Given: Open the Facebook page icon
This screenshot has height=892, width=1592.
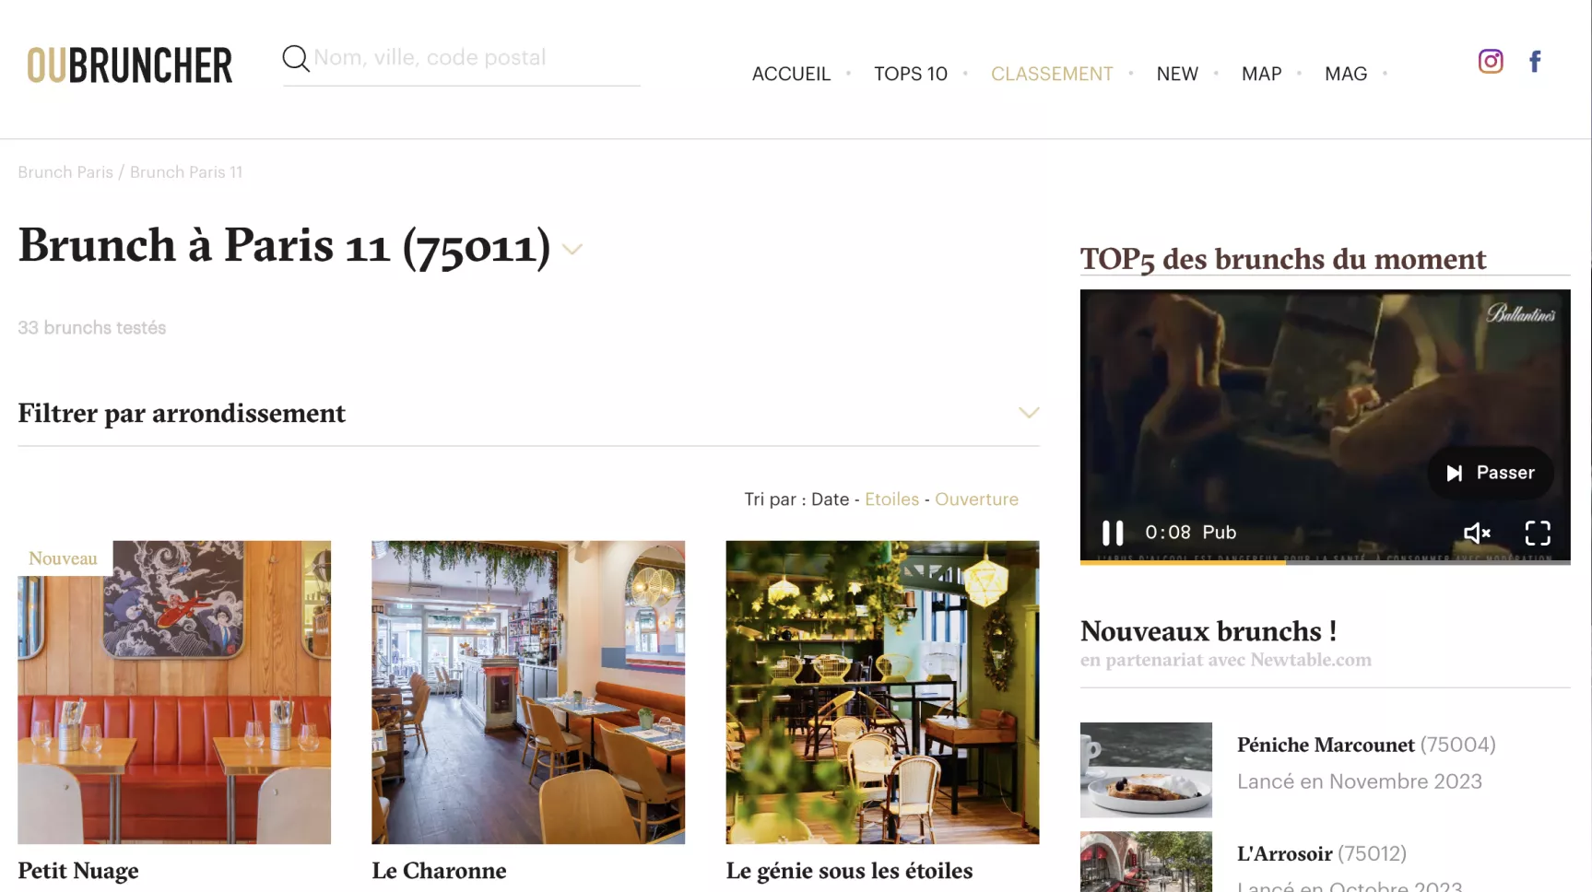Looking at the screenshot, I should (1535, 62).
